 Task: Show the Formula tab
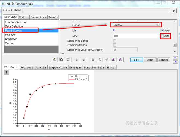click(x=41, y=67)
